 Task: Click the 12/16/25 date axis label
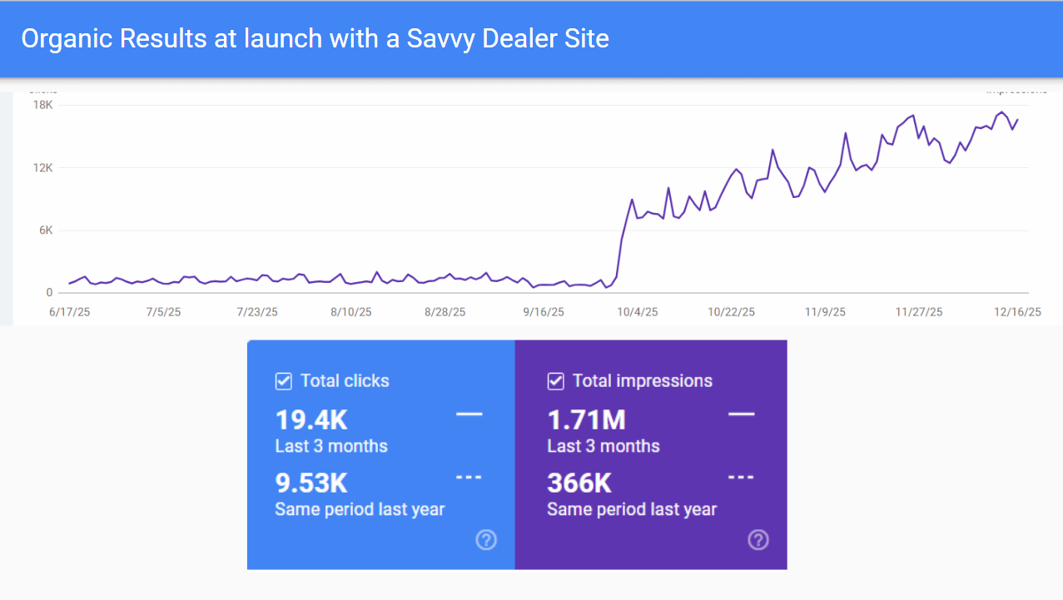pos(1018,312)
